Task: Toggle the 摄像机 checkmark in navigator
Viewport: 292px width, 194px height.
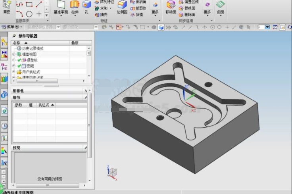Action: [x=19, y=60]
